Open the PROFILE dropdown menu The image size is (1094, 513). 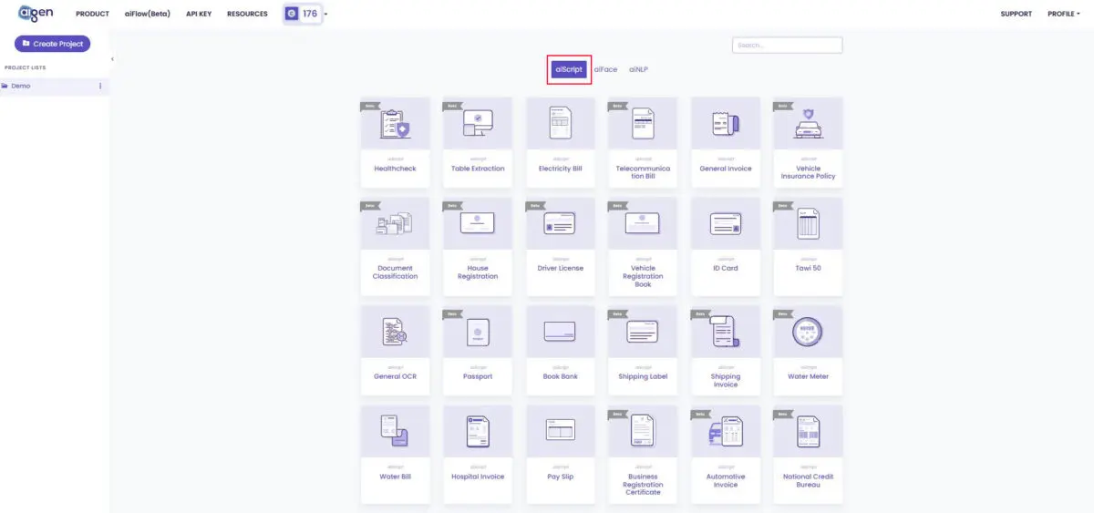pyautogui.click(x=1062, y=14)
